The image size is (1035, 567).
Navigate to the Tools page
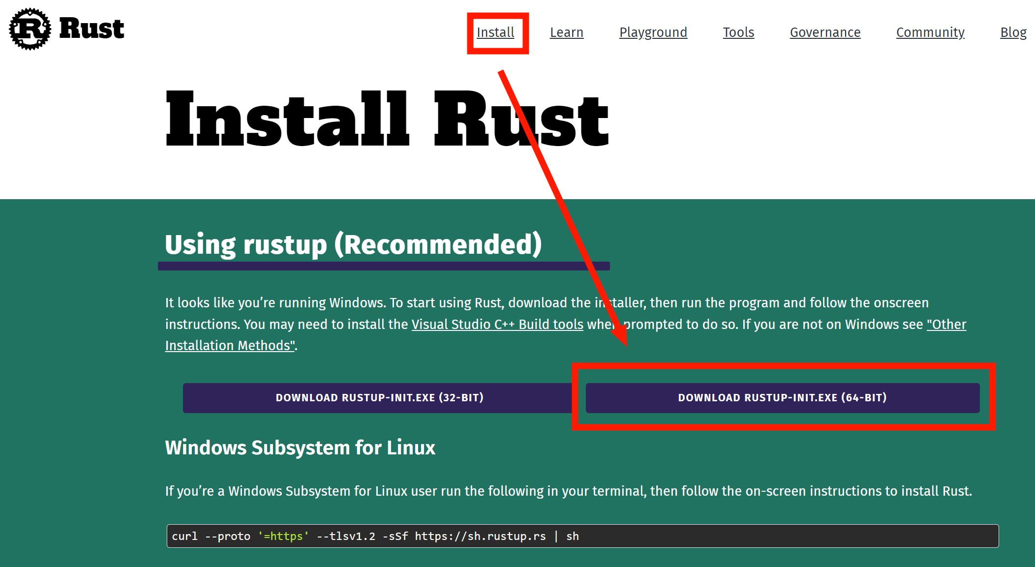click(738, 32)
